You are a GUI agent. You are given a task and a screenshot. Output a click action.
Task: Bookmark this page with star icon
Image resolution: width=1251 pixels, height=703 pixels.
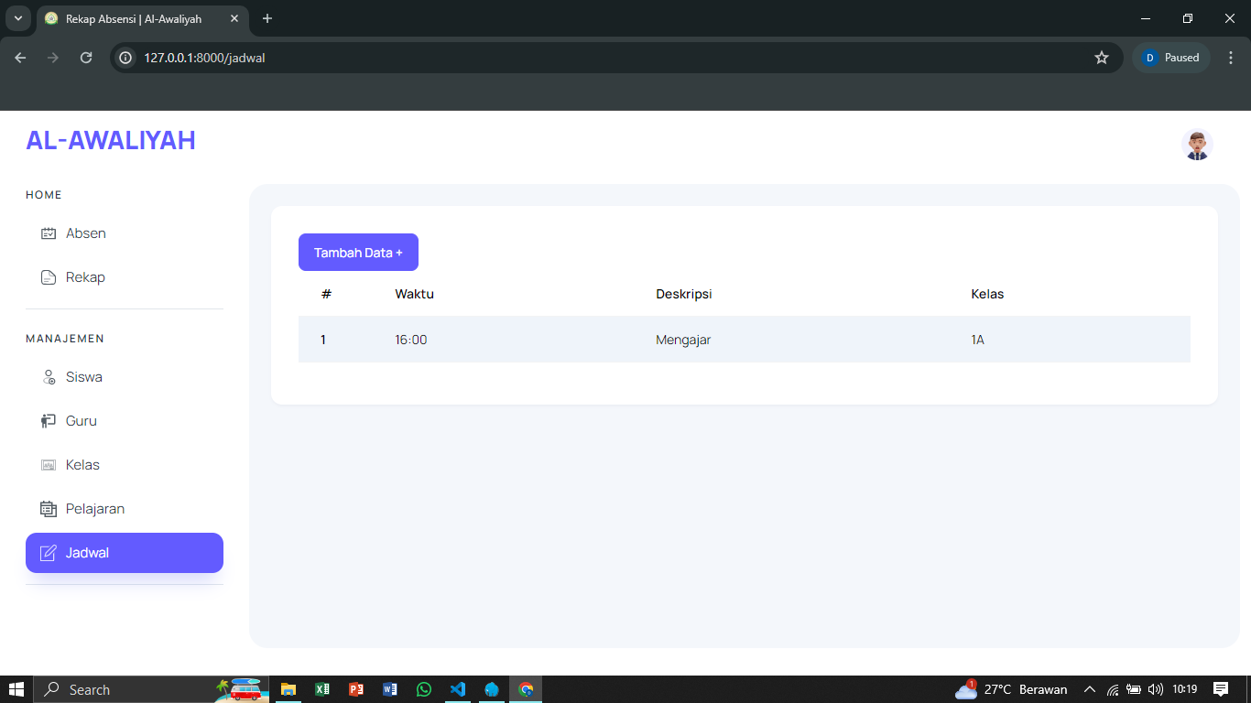pyautogui.click(x=1102, y=58)
